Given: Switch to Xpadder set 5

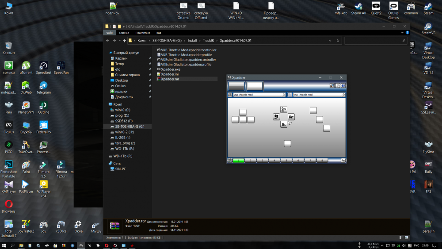Looking at the screenshot, I should (x=286, y=161).
